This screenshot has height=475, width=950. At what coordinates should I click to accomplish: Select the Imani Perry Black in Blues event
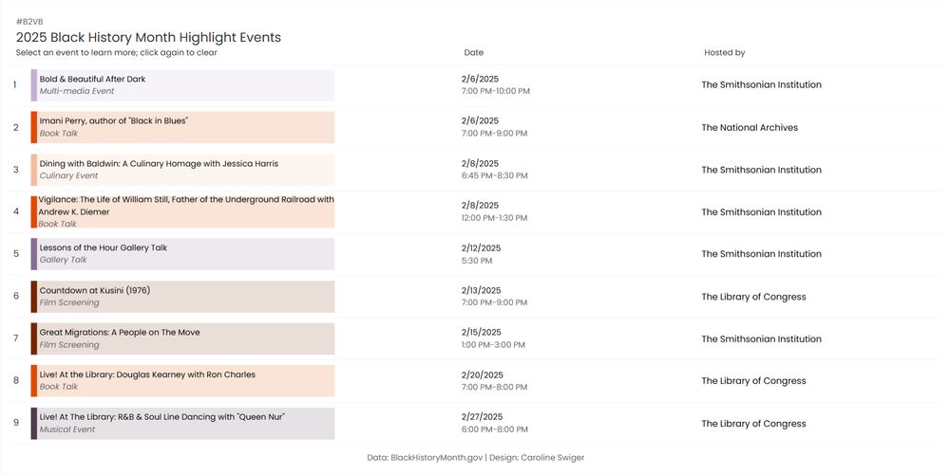[x=185, y=127]
